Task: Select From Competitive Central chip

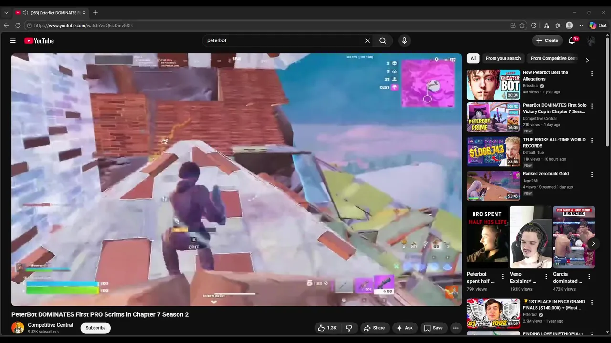Action: [x=554, y=58]
